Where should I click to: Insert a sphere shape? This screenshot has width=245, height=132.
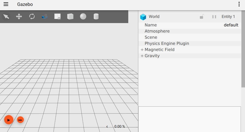point(83,16)
